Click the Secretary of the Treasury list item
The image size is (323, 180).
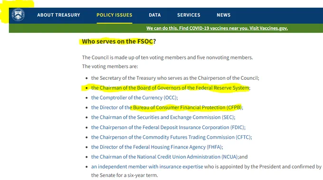pyautogui.click(x=175, y=78)
